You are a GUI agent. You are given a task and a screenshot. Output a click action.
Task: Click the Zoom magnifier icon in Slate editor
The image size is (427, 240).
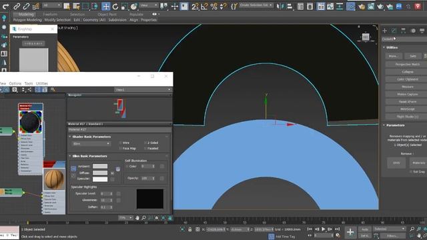click(x=143, y=218)
